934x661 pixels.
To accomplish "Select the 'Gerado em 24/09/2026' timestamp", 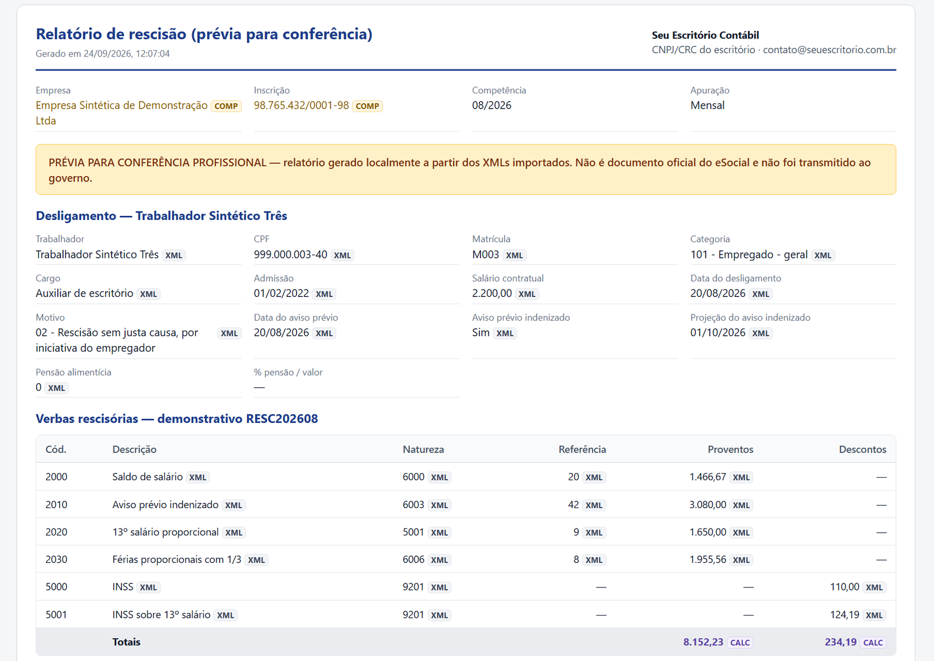I will tap(103, 54).
